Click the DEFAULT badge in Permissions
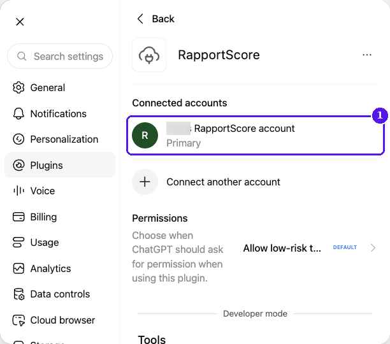Screen dimensions: 390x344 345,247
